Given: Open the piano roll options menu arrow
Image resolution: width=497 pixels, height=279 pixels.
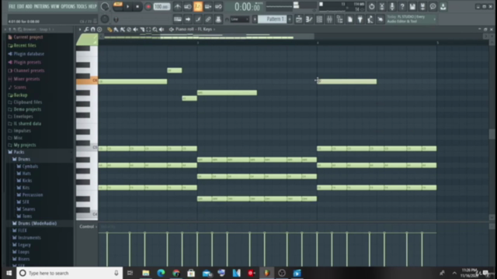Looking at the screenshot, I should (80, 29).
